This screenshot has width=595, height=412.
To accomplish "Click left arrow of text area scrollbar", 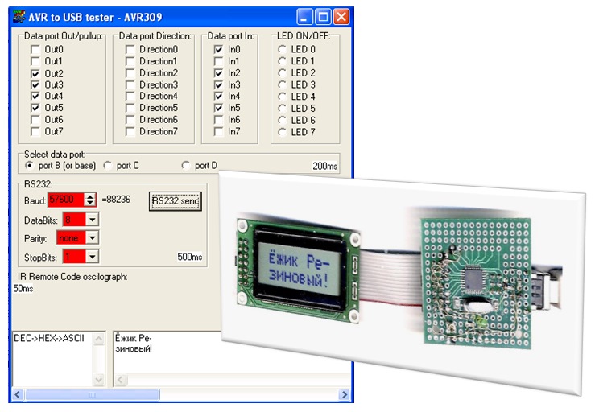I will point(121,379).
